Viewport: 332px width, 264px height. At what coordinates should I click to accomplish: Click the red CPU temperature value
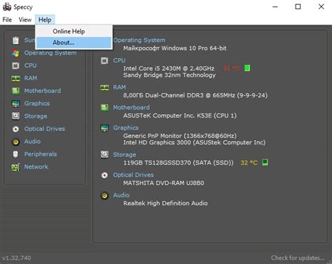(231, 69)
